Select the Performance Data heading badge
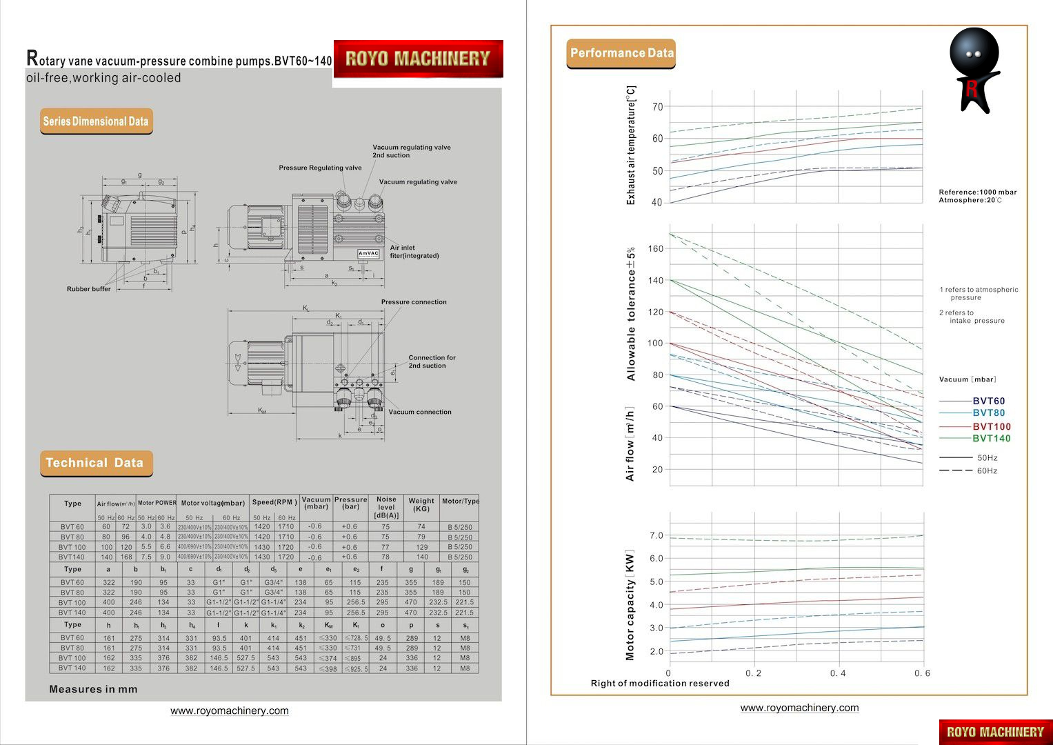 621,53
